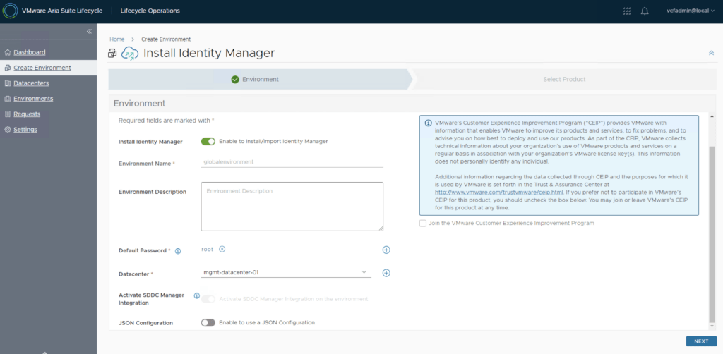
Task: Click into the Environment Description text area
Action: (x=292, y=206)
